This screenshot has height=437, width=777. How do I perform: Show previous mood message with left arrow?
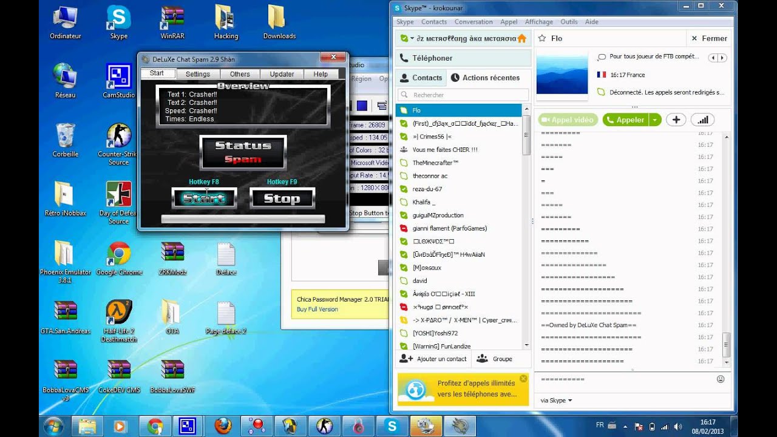tap(714, 58)
